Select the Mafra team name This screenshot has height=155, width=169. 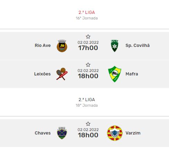point(132,74)
